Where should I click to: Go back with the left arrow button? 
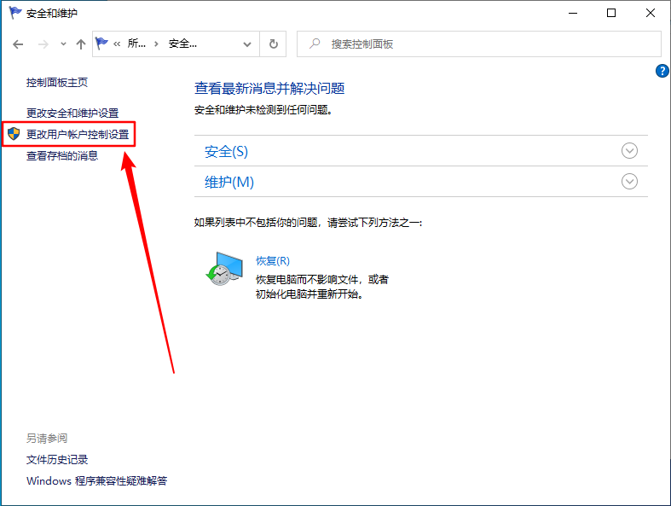pyautogui.click(x=18, y=44)
